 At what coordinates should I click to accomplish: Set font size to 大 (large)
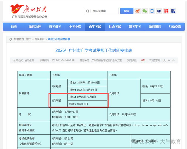pos(165,61)
